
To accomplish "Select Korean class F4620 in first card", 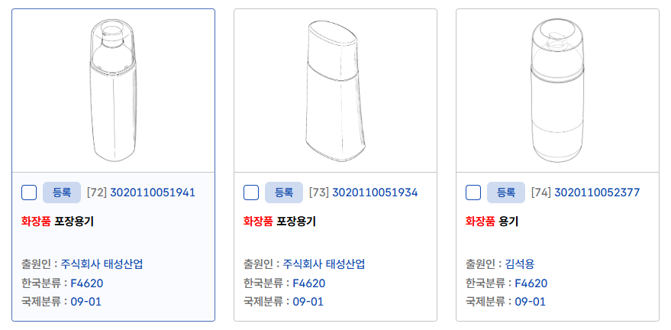I will point(86,283).
